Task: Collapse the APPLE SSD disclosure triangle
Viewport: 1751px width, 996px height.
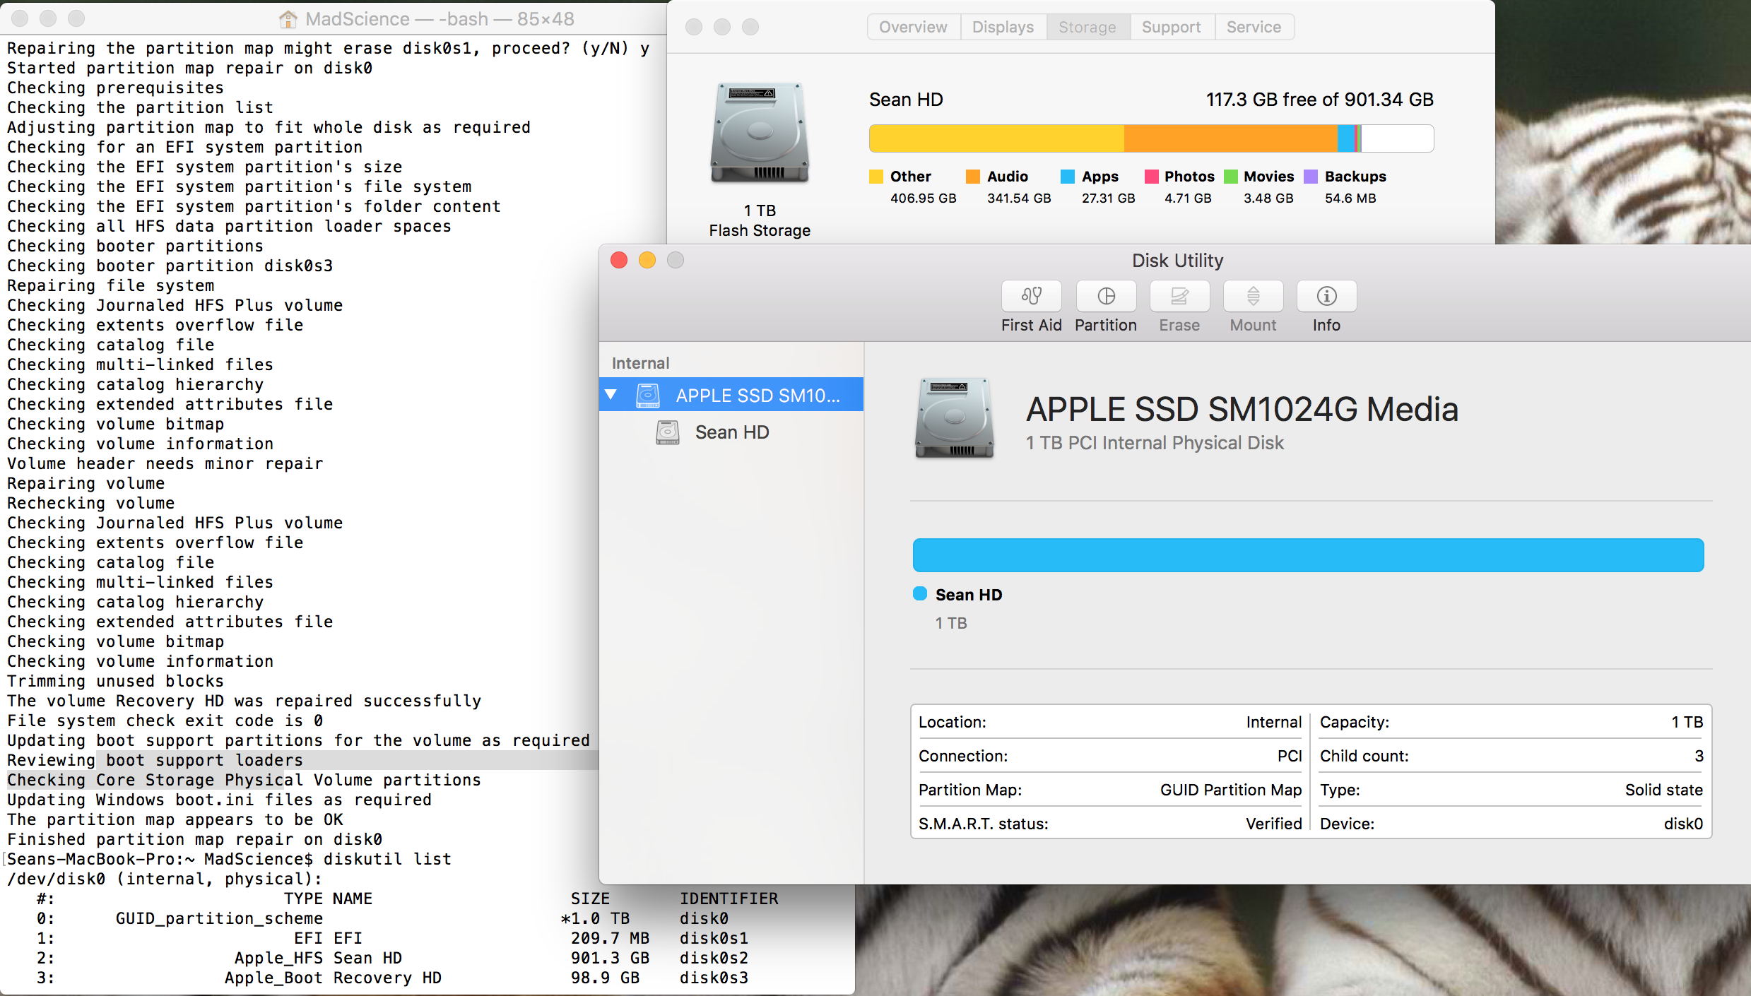Action: pos(611,395)
